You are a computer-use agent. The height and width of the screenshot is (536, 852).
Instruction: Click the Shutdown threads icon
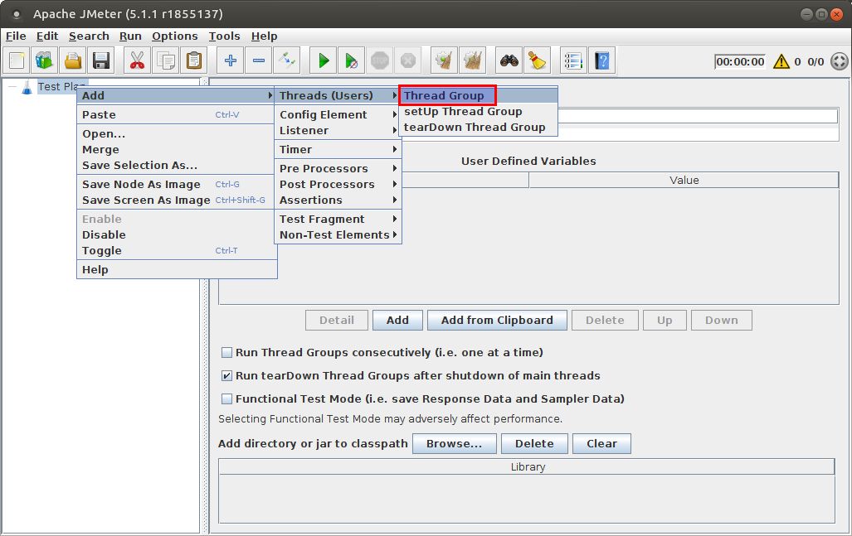click(408, 60)
